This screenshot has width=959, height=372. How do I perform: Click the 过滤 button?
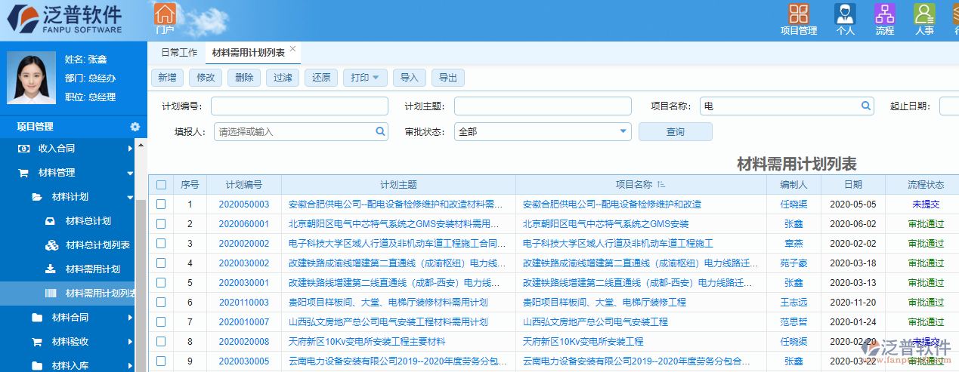coord(283,78)
